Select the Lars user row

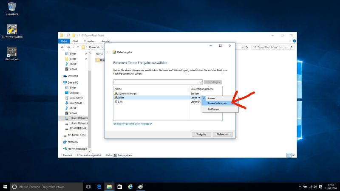(x=157, y=101)
